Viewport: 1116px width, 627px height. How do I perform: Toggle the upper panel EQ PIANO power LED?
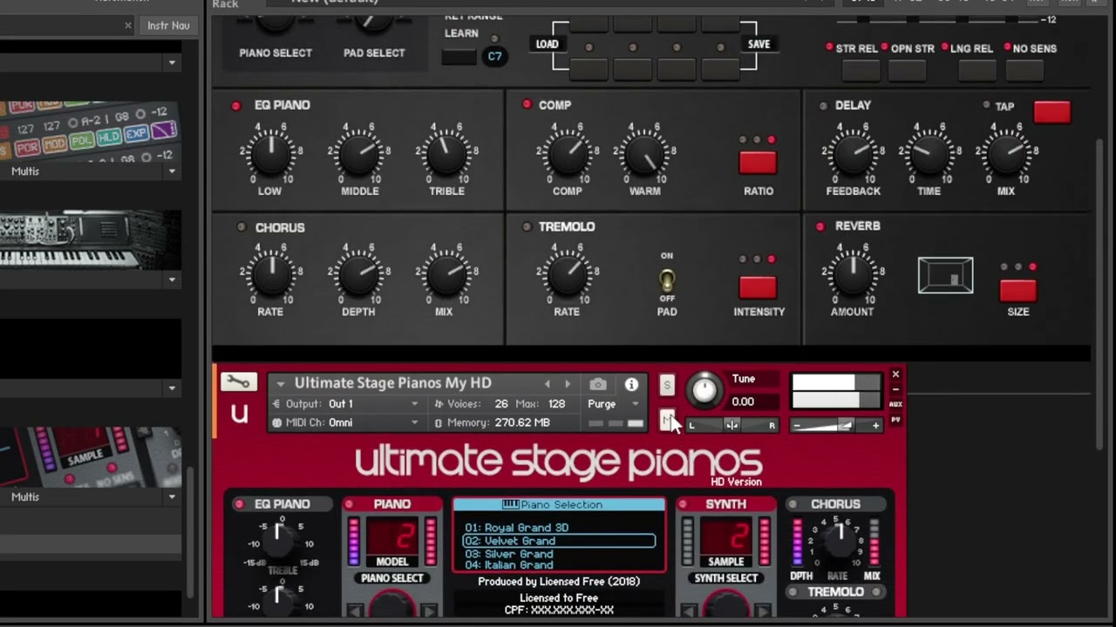click(x=236, y=105)
